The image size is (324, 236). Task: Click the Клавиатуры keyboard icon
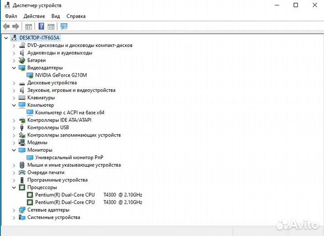pos(22,98)
